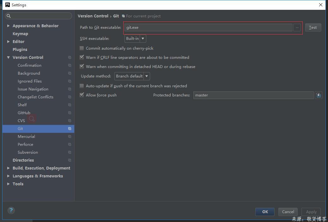This screenshot has width=328, height=222.
Task: Open the Directories settings page
Action: (23, 160)
